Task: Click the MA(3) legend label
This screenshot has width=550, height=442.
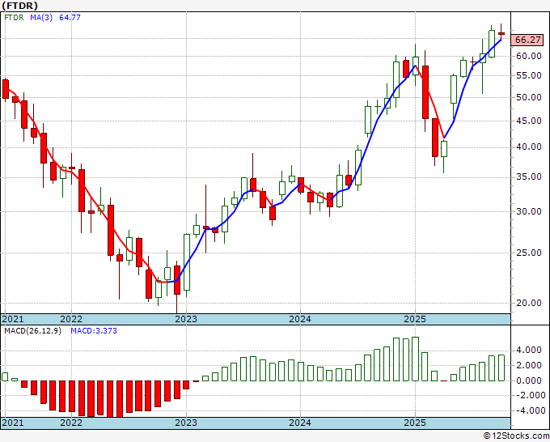Action: 41,17
